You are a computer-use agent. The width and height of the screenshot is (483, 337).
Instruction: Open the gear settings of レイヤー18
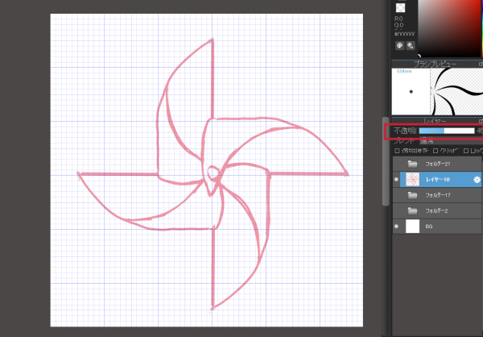(477, 180)
